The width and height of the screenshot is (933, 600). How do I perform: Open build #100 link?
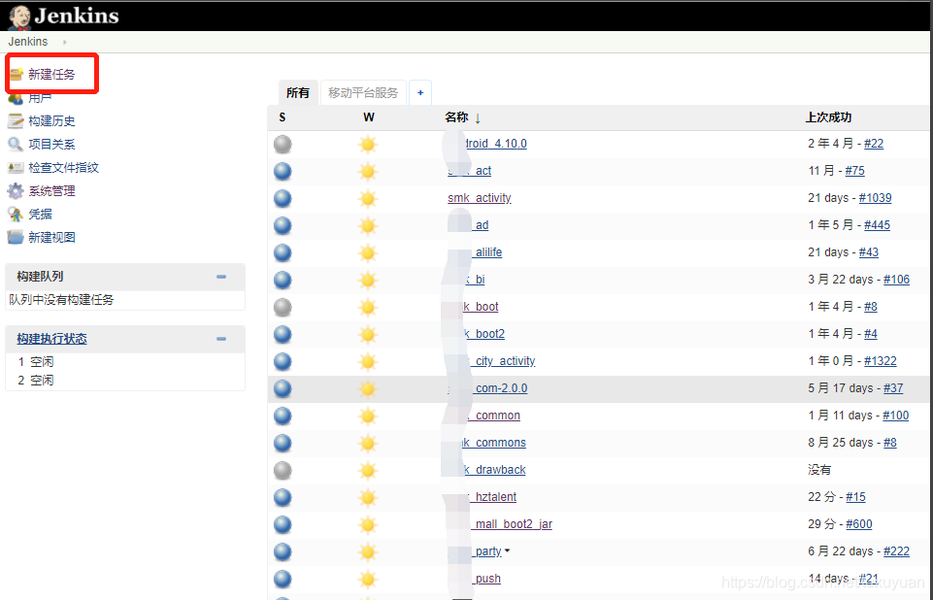point(895,416)
